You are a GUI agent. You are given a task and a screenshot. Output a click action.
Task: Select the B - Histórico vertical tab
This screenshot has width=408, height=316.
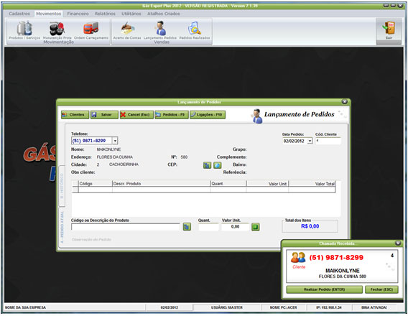pos(62,186)
